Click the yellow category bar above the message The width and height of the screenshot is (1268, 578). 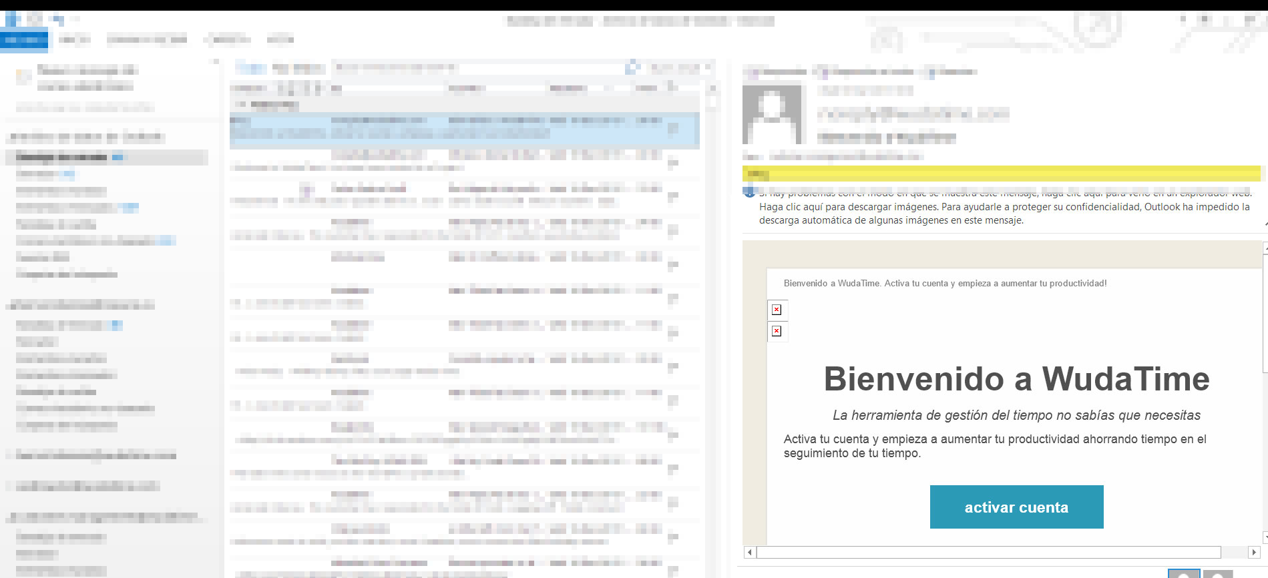pyautogui.click(x=1002, y=174)
